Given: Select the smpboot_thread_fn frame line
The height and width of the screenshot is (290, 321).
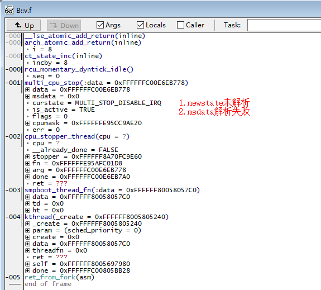Looking at the screenshot, I should pos(112,190).
